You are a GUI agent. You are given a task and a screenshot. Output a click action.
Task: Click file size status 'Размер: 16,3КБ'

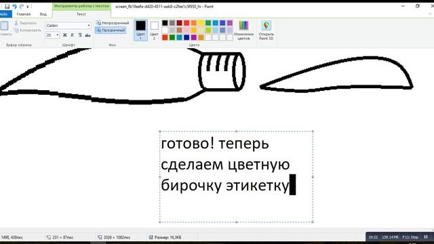click(168, 237)
